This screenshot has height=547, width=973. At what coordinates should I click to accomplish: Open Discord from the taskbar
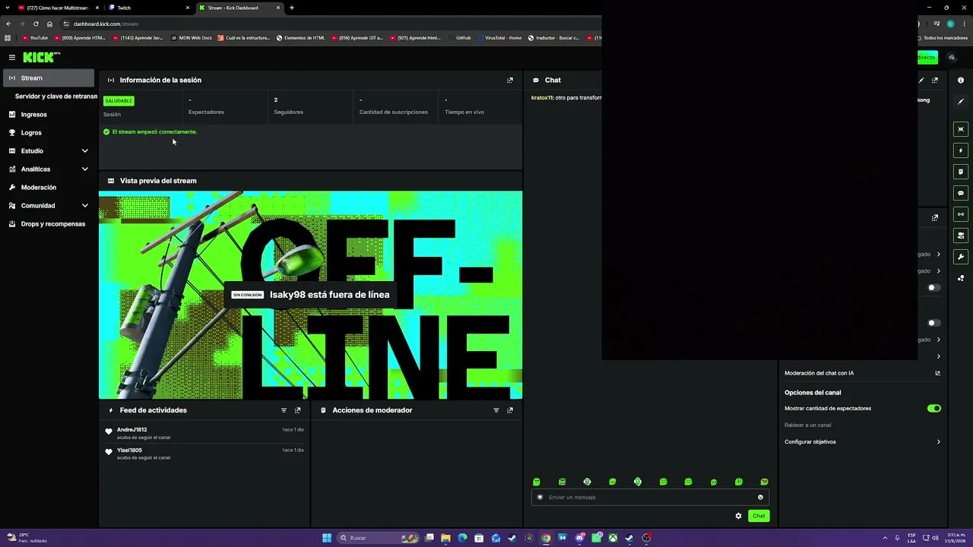point(580,538)
